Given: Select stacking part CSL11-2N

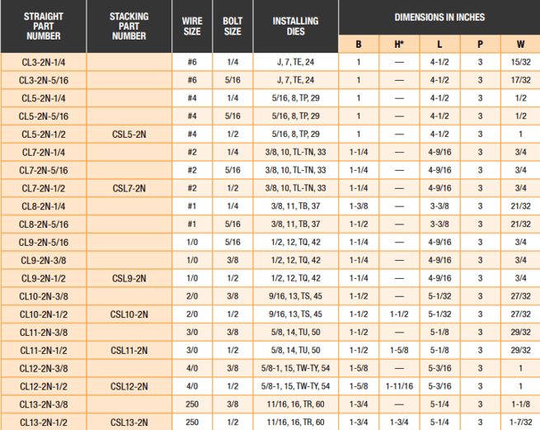Looking at the screenshot, I should pyautogui.click(x=129, y=350).
